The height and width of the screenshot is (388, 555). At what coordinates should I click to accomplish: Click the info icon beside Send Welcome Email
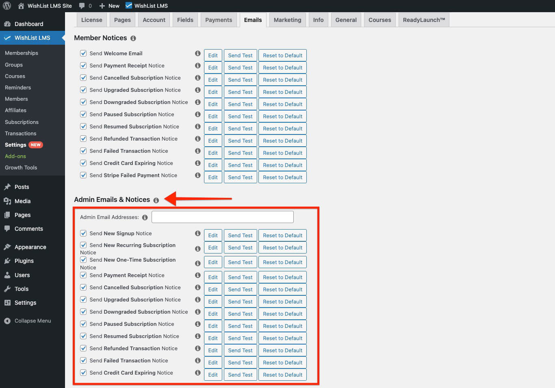(197, 53)
